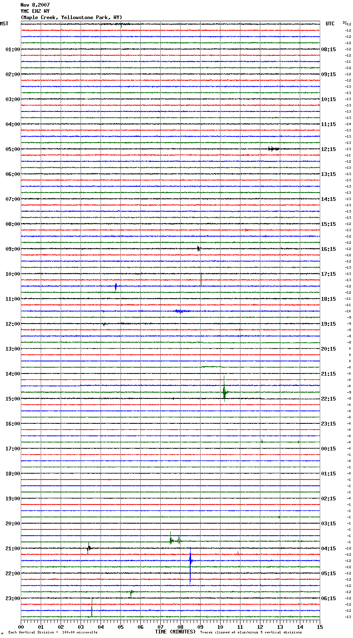The height and width of the screenshot is (638, 353).
Task: Select the '12:00' MST row label
Action: [x=13, y=324]
